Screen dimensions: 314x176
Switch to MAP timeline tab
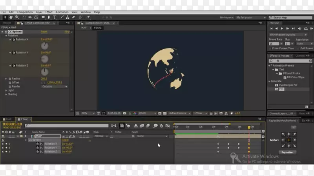point(7,119)
